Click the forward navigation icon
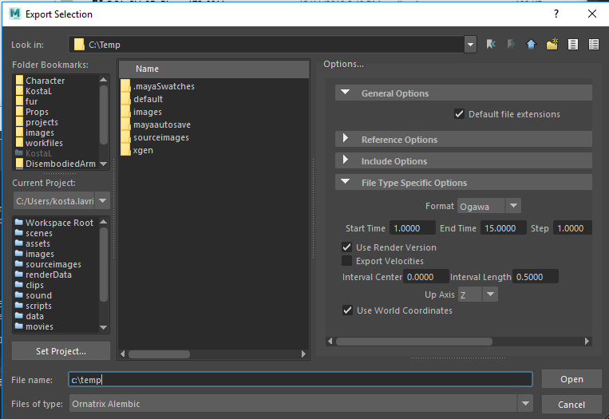 coord(511,45)
